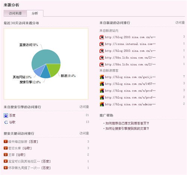Click blog icon of s/prof row with 2 visits
Image resolution: width=187 pixels, height=175 pixels.
pos(102,97)
